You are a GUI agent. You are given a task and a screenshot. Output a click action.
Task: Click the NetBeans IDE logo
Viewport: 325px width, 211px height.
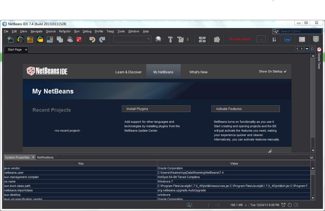(x=47, y=71)
